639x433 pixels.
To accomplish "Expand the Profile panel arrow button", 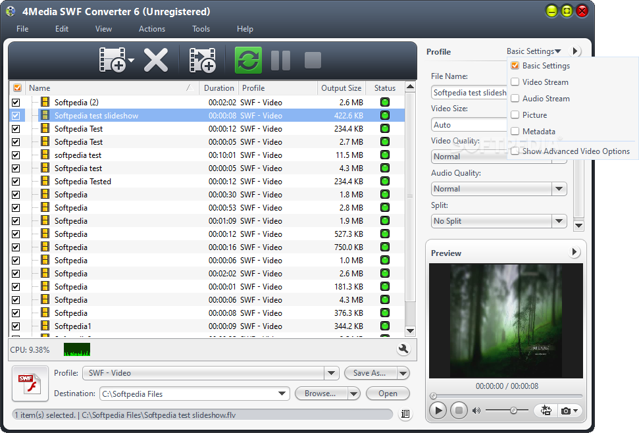I will point(575,51).
